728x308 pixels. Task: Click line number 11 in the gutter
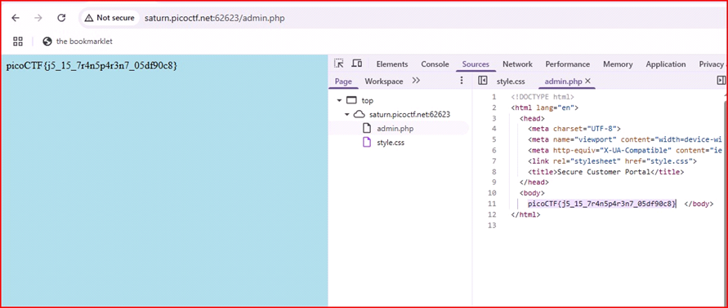(492, 204)
